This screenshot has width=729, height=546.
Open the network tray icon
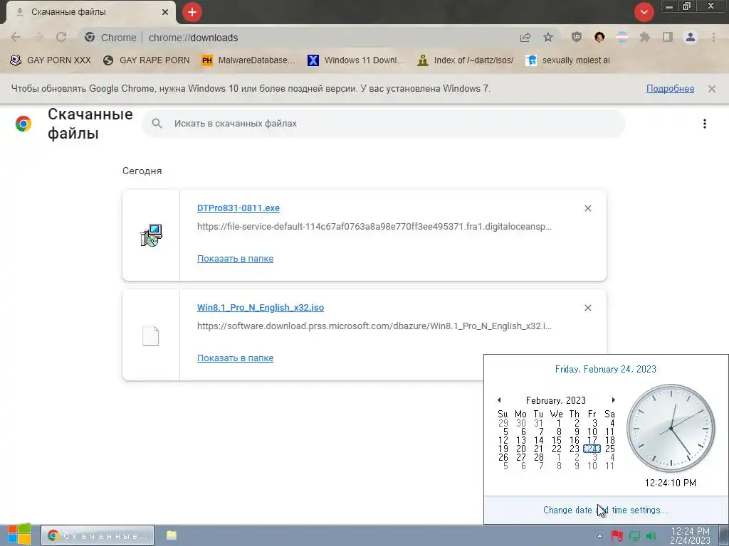click(x=634, y=536)
